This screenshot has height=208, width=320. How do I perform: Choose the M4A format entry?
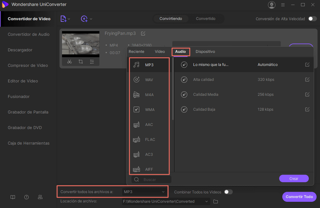click(x=149, y=95)
